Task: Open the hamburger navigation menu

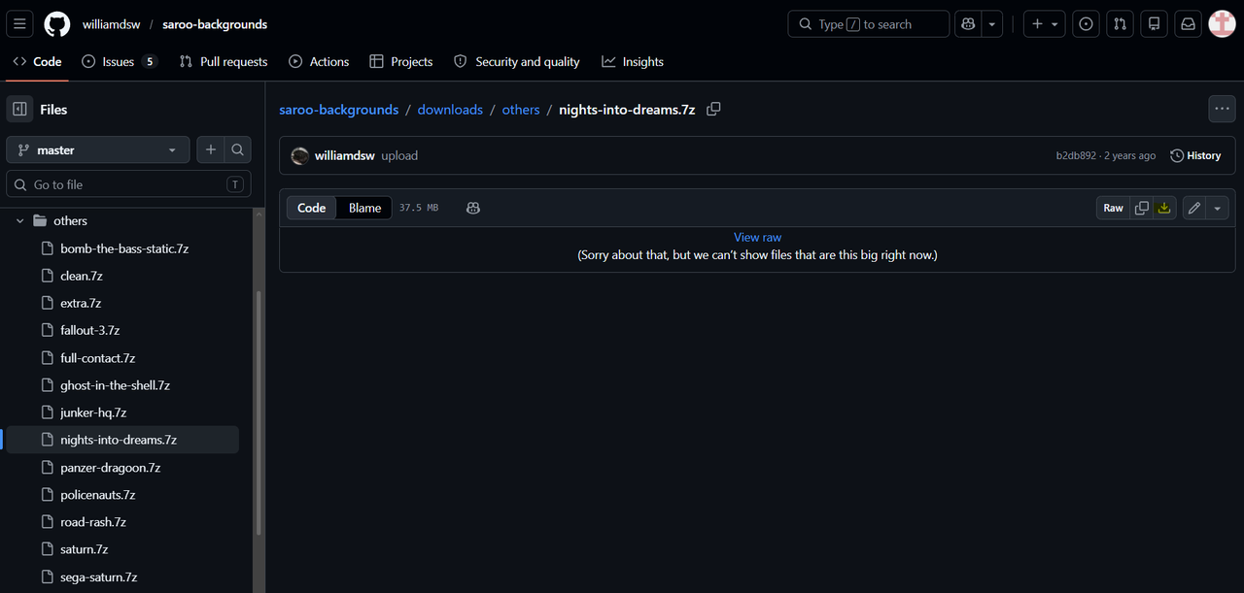Action: pyautogui.click(x=19, y=24)
